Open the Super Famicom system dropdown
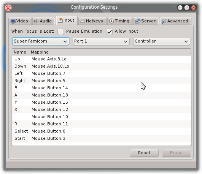This screenshot has height=174, width=202. (x=41, y=41)
